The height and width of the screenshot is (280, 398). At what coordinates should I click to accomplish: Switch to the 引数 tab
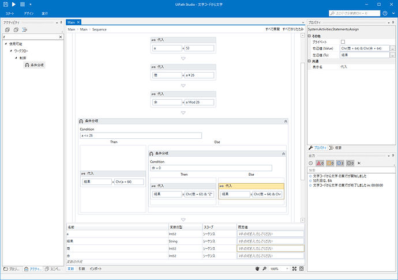coord(82,268)
